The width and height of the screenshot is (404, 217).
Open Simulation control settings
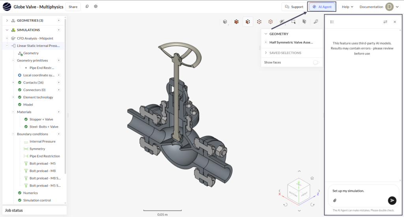[37, 200]
